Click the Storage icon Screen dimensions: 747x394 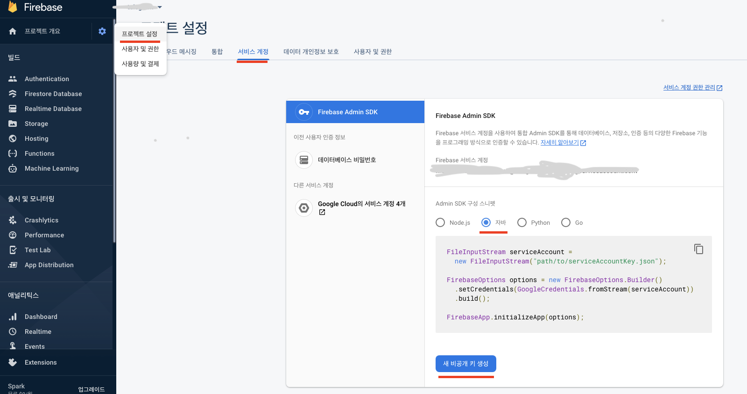point(13,124)
